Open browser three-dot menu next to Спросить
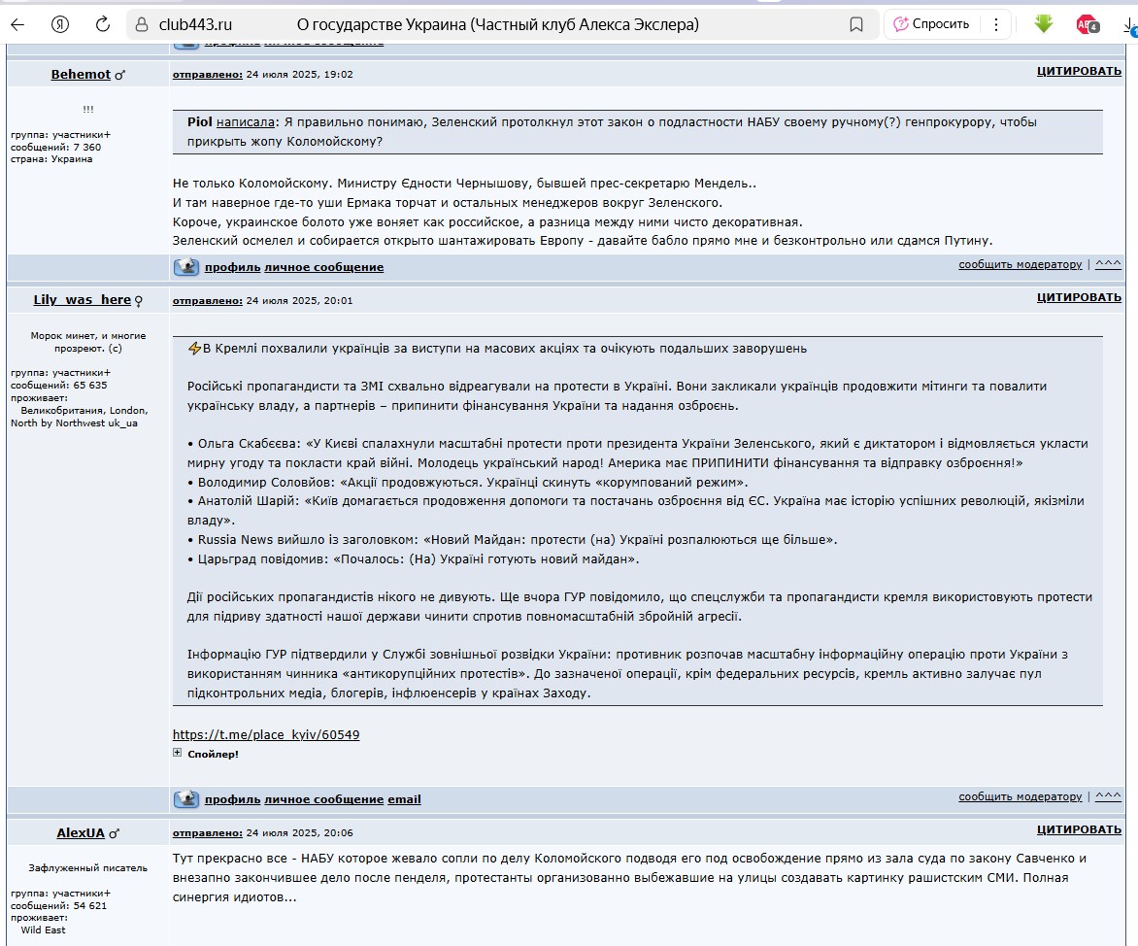Viewport: 1138px width, 946px height. click(x=995, y=24)
